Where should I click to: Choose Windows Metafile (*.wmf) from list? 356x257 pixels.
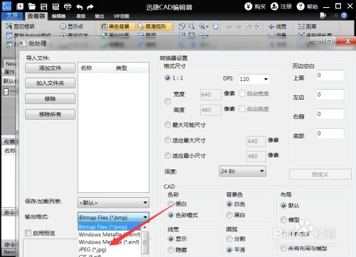[x=110, y=234]
